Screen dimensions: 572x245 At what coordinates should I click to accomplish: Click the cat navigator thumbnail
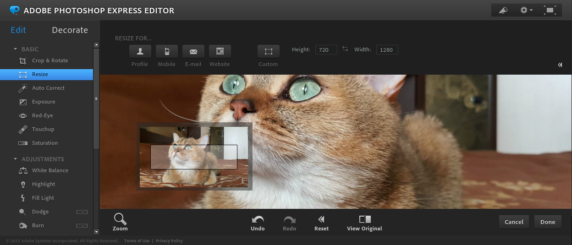pyautogui.click(x=194, y=157)
